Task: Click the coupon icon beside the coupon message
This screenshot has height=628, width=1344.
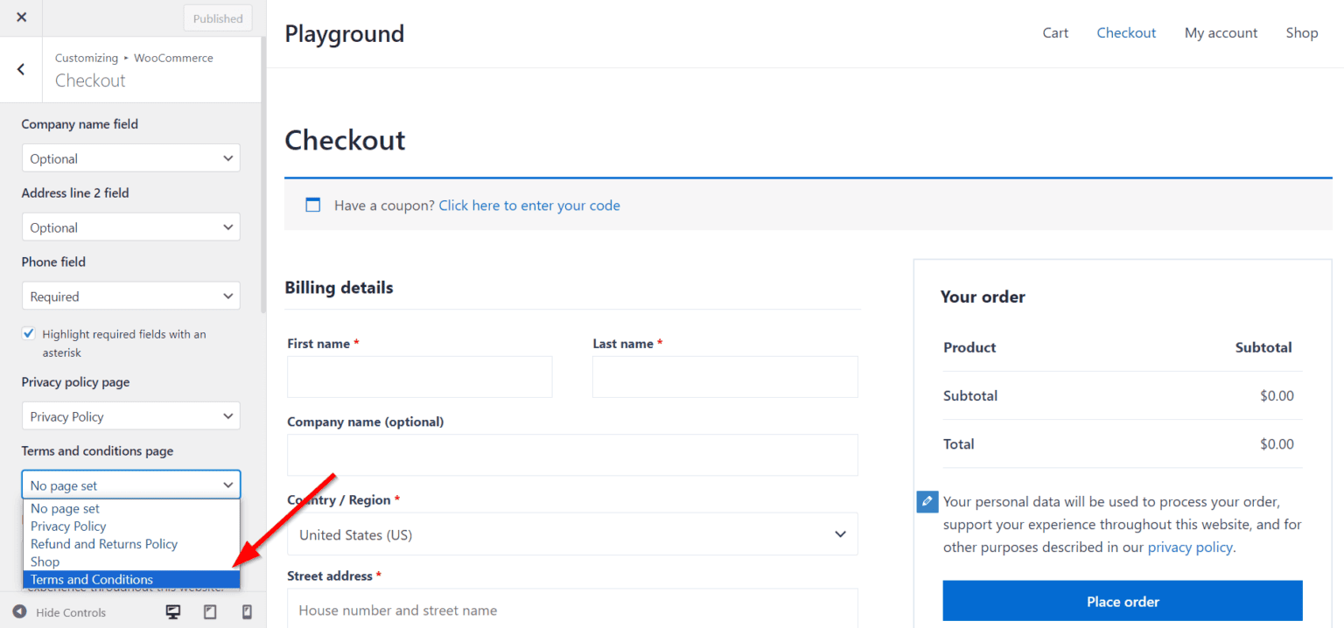Action: point(312,205)
